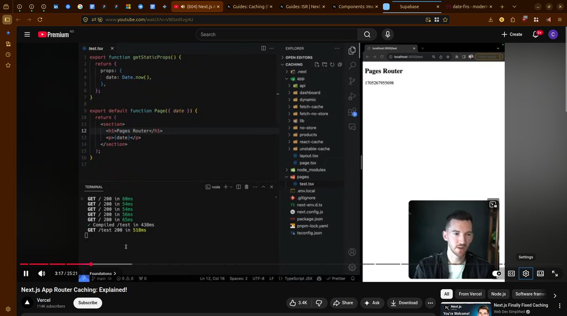Click 'Next.js App Router Caching: Explained!' title
The height and width of the screenshot is (316, 567).
[74, 290]
